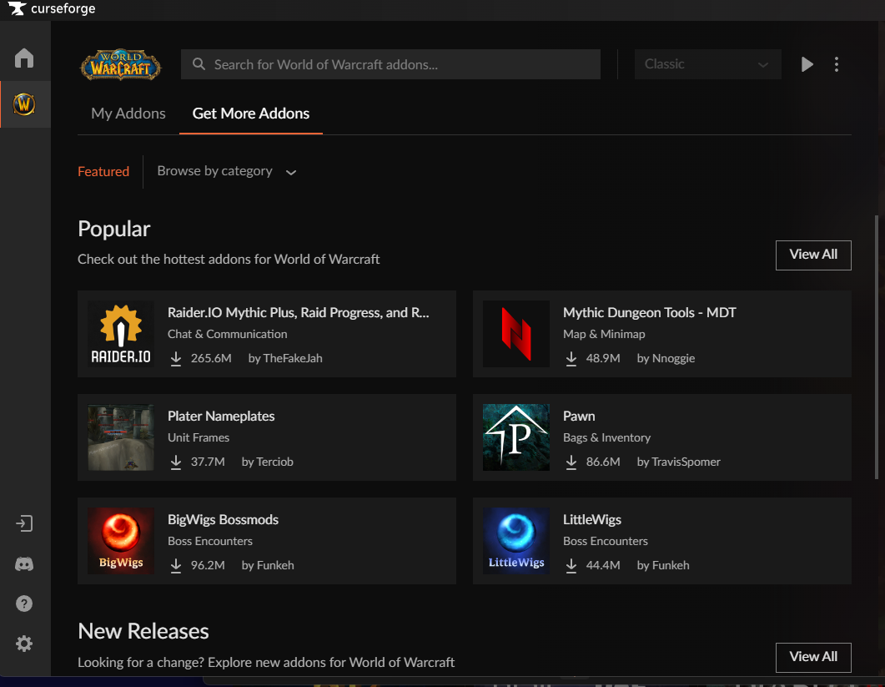
Task: Click the 48.9M download count
Action: point(603,358)
